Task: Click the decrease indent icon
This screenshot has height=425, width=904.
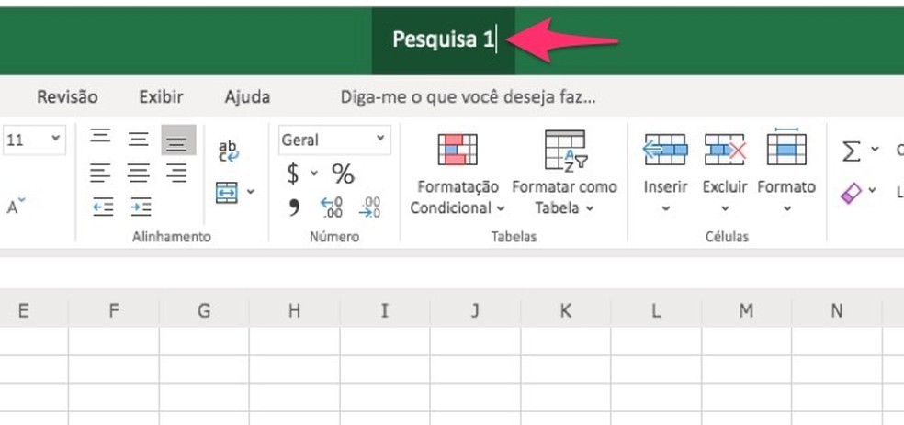Action: tap(103, 207)
